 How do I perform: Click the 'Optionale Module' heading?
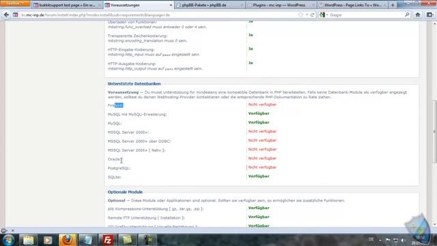tap(125, 192)
